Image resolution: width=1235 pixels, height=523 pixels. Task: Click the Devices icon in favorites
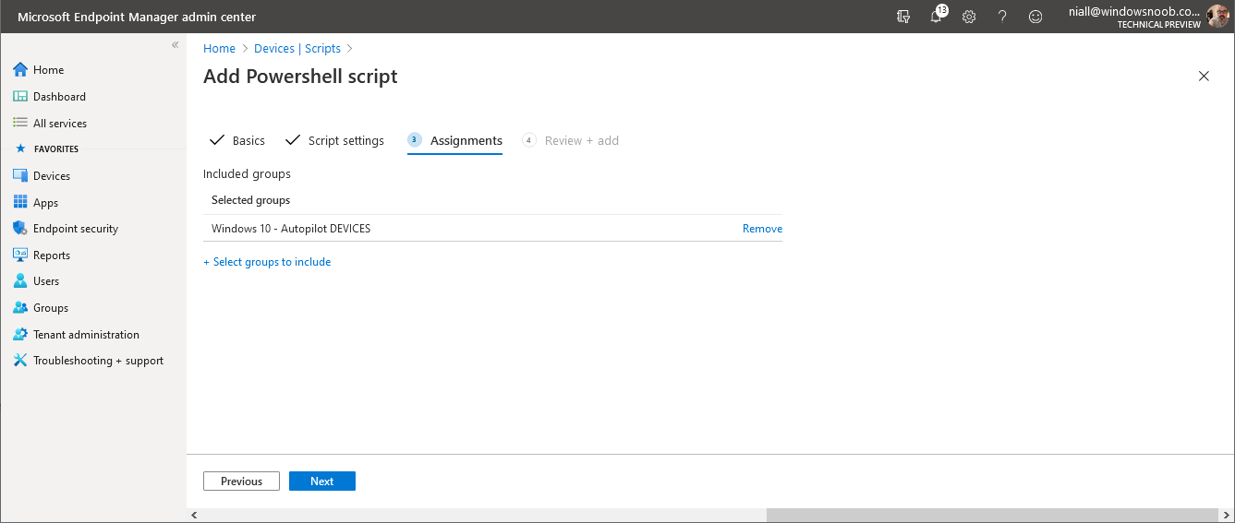click(20, 176)
